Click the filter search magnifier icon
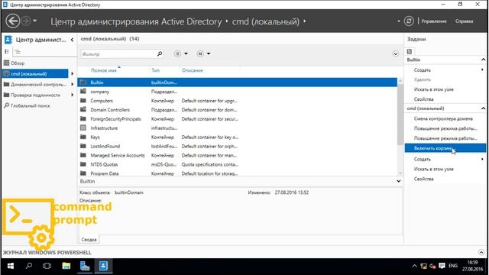 point(160,53)
